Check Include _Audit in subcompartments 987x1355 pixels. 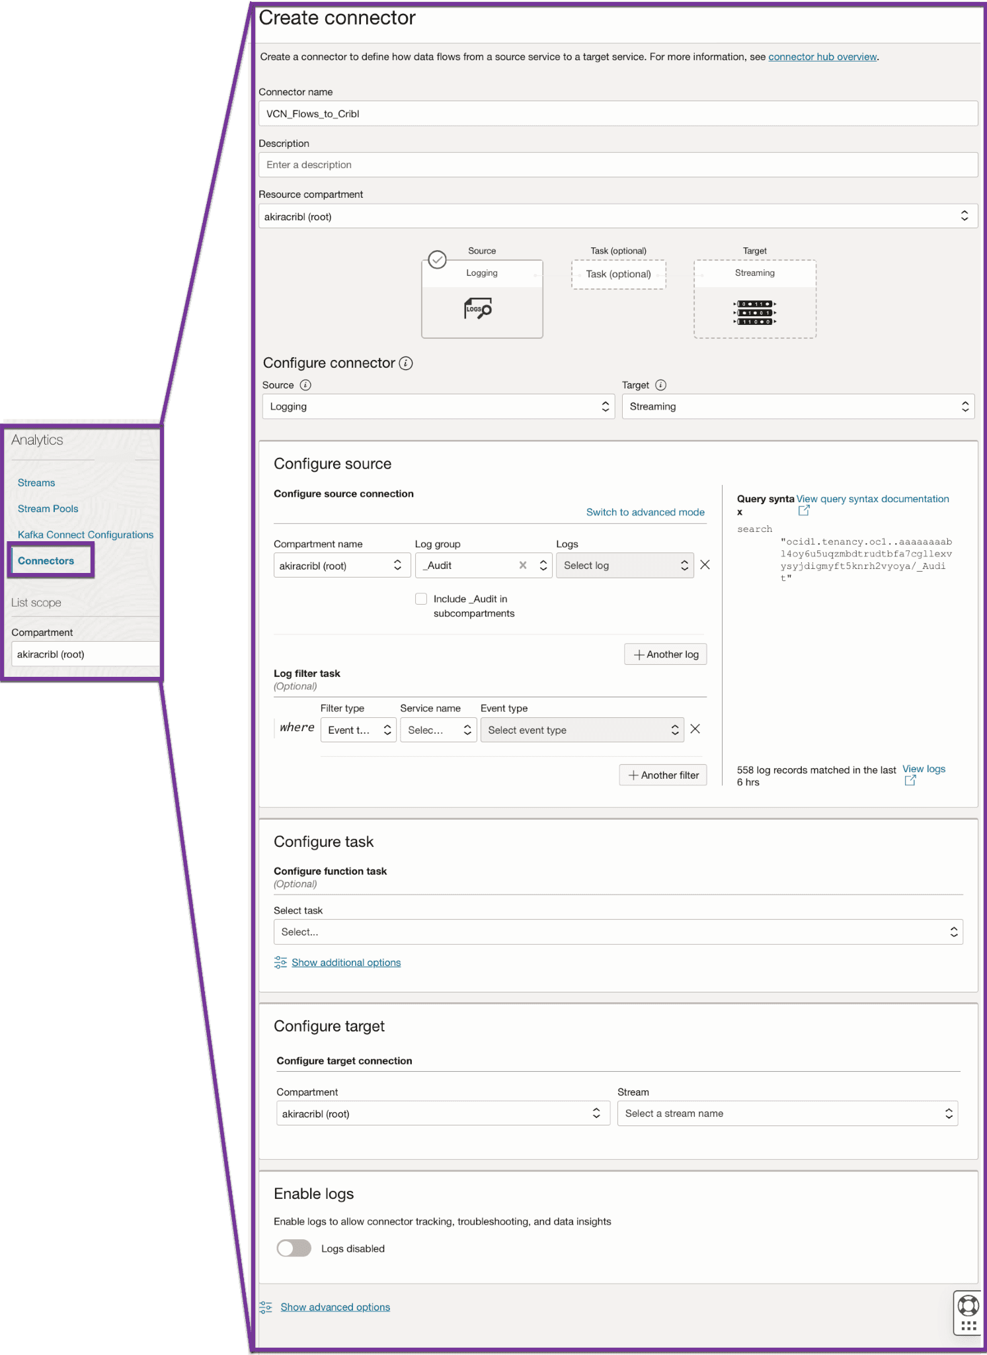tap(421, 599)
